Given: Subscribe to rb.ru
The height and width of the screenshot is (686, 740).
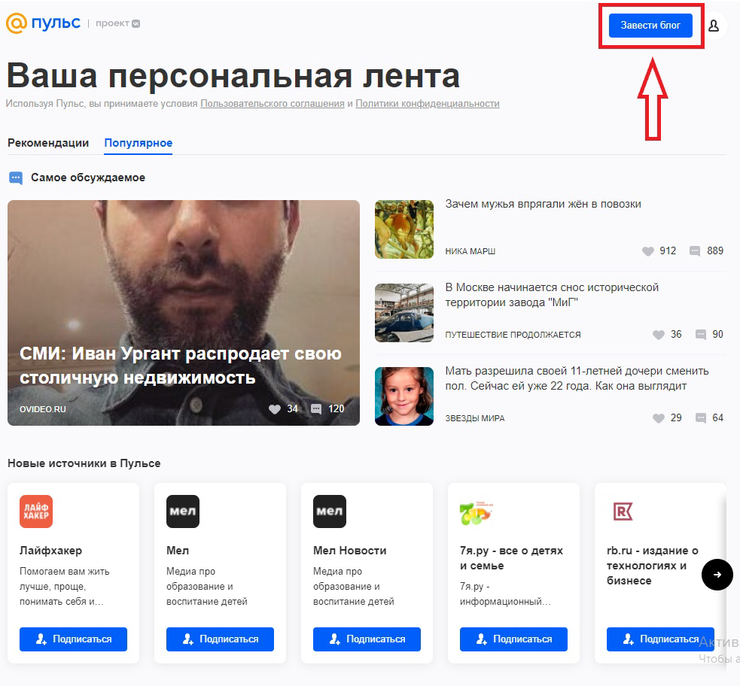Looking at the screenshot, I should coord(660,639).
